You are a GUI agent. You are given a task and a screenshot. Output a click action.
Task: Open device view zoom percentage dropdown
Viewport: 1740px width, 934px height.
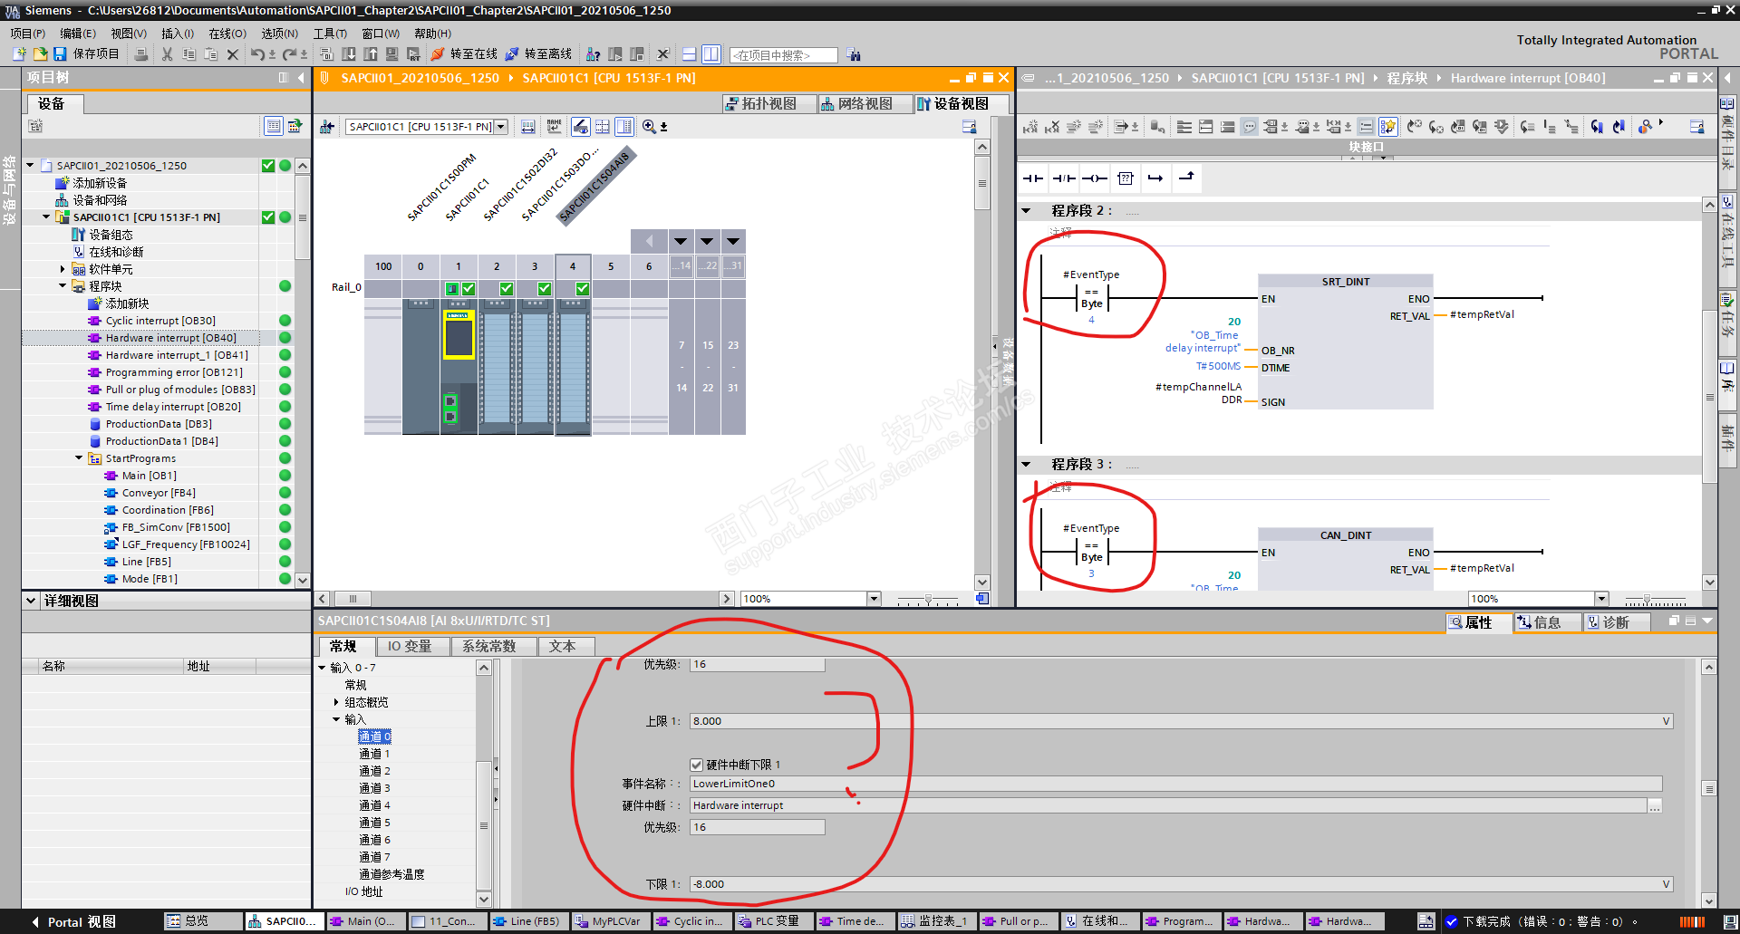pyautogui.click(x=874, y=599)
